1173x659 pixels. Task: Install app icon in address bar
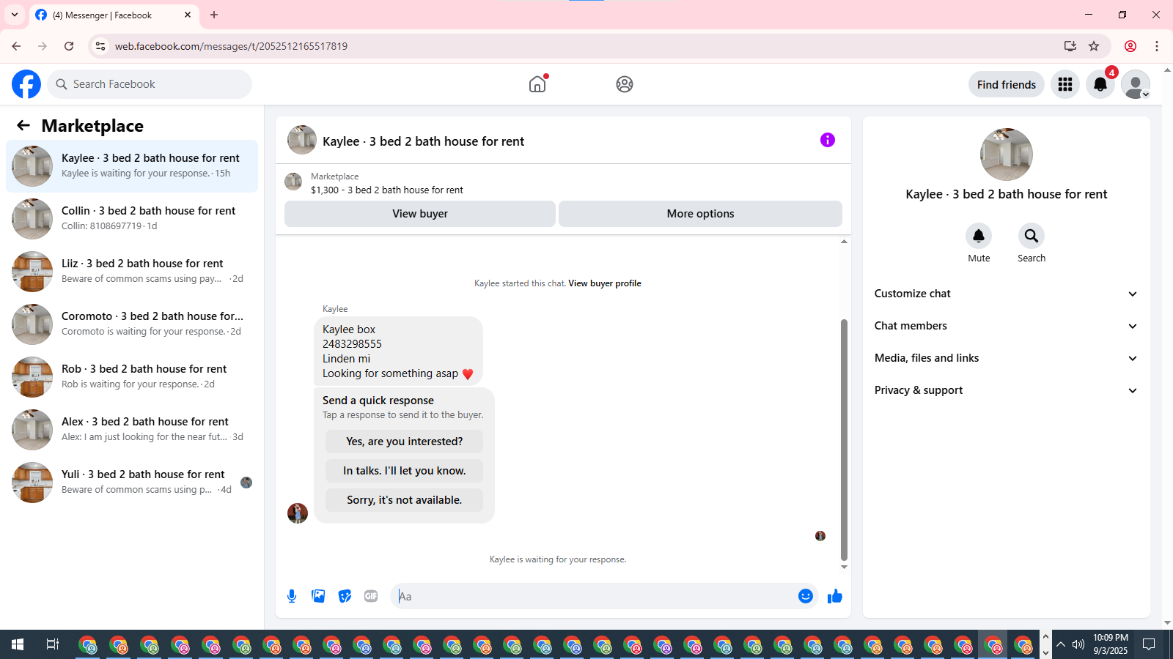pyautogui.click(x=1070, y=46)
